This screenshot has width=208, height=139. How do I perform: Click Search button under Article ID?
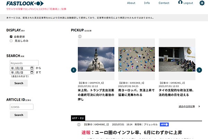19,115
